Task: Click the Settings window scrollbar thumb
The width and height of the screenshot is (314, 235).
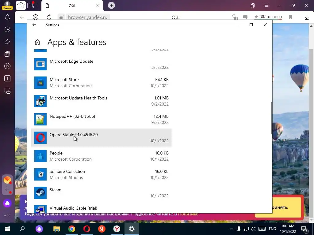Action: [x=271, y=118]
